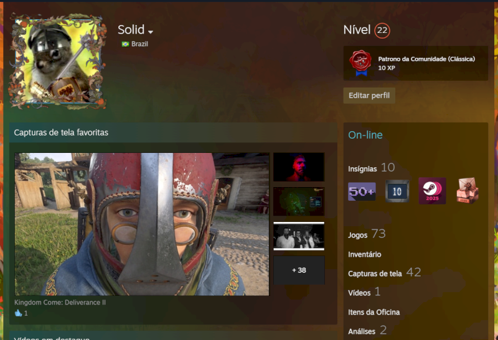Viewport: 498px width, 340px height.
Task: Click the thumbs-up icon under the screenshot
Action: coord(18,313)
